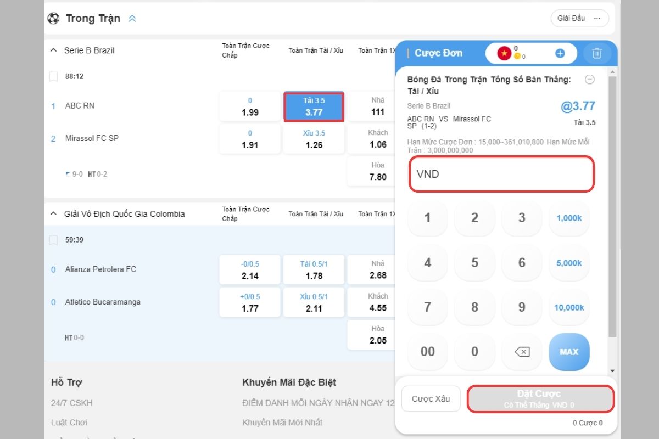Collapse the Trong Trận section chevron
The image size is (659, 439).
pos(132,18)
